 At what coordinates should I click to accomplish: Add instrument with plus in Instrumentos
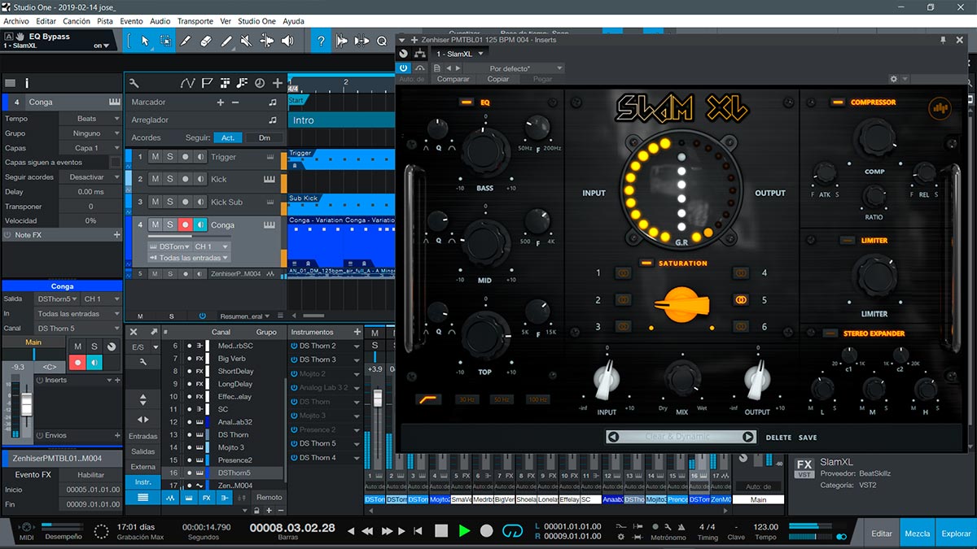click(357, 332)
